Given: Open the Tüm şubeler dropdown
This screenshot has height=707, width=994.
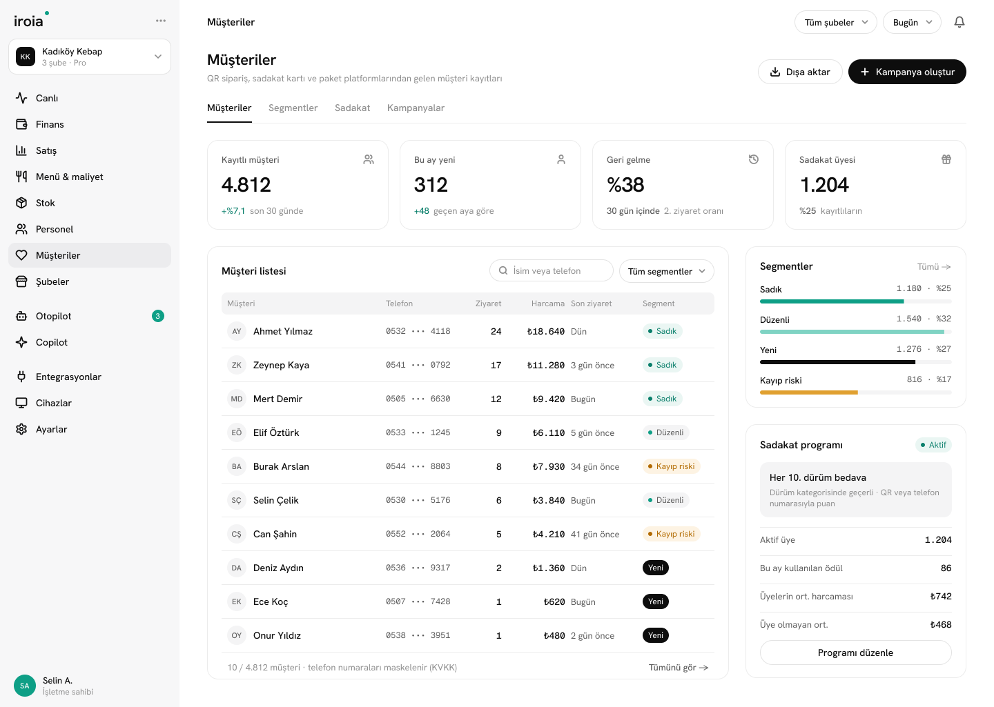Looking at the screenshot, I should click(x=836, y=22).
